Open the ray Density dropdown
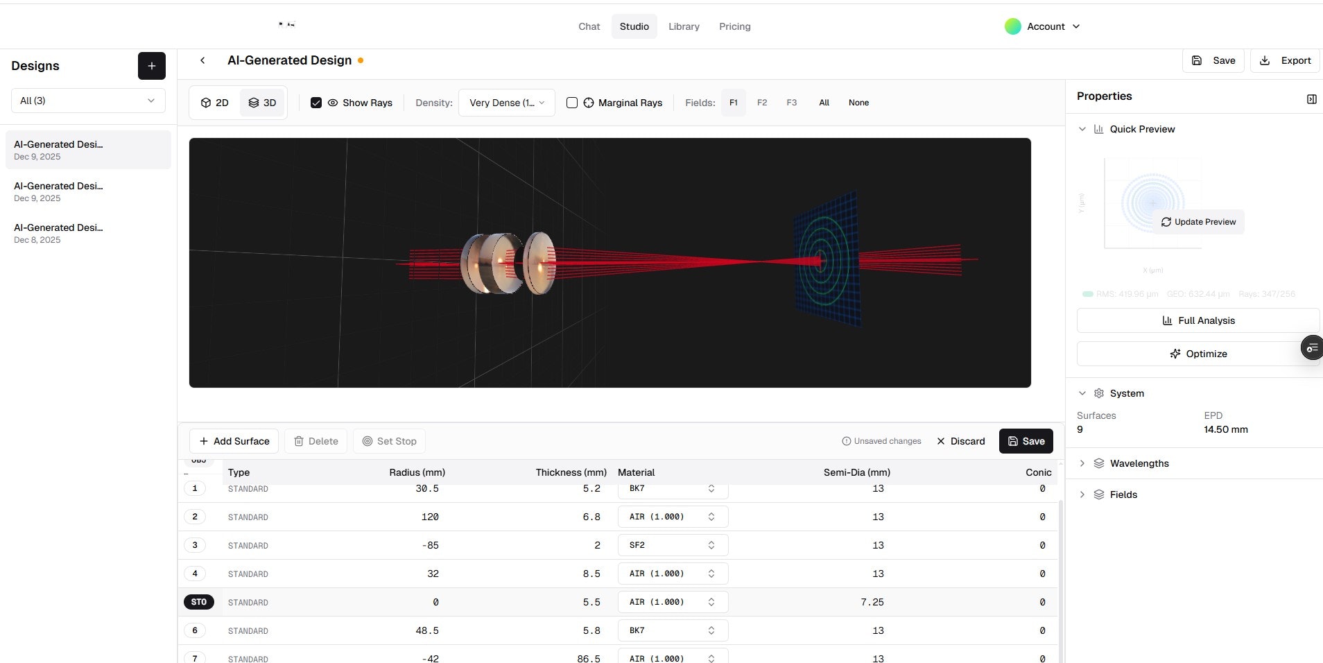This screenshot has width=1323, height=663. pyautogui.click(x=506, y=102)
